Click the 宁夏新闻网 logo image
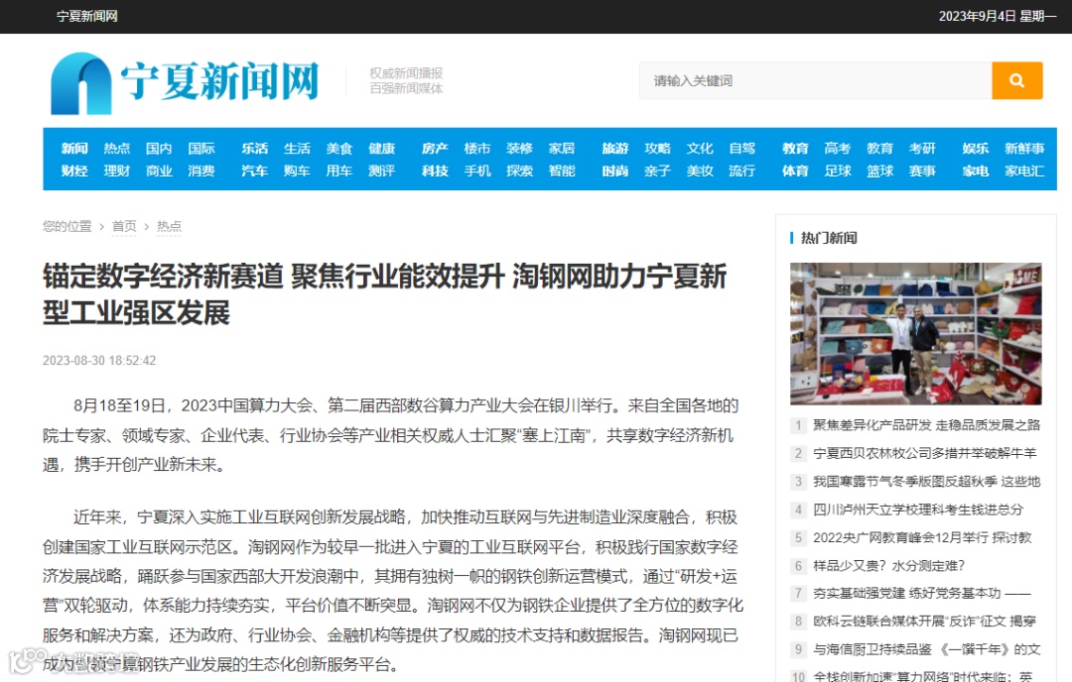The width and height of the screenshot is (1072, 682). pyautogui.click(x=185, y=82)
